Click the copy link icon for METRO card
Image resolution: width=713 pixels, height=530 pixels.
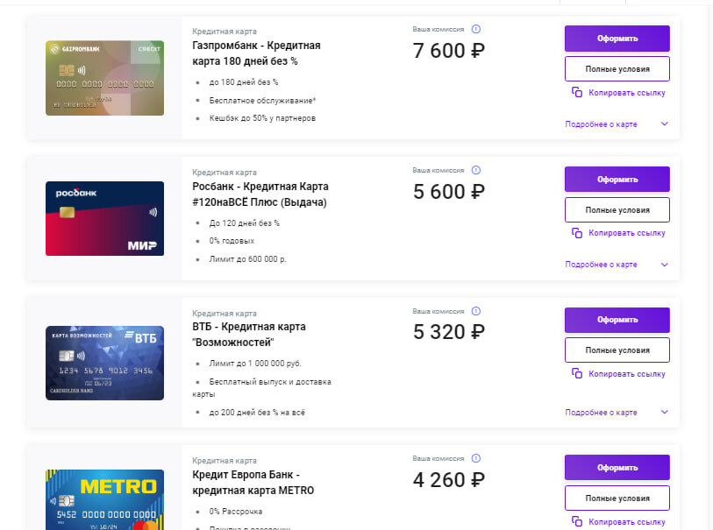click(577, 522)
